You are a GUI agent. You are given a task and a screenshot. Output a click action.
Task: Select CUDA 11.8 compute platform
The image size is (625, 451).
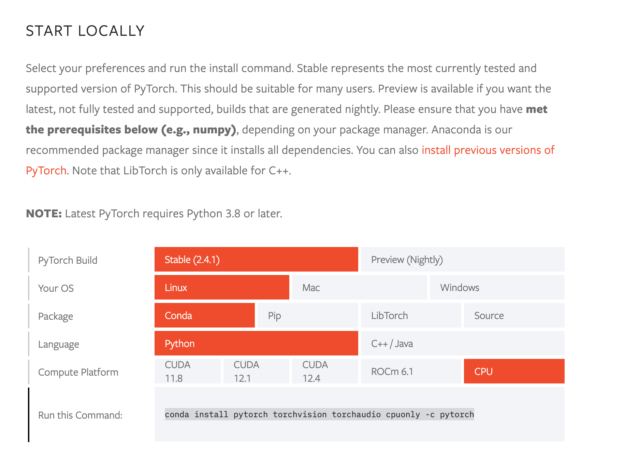click(x=188, y=371)
